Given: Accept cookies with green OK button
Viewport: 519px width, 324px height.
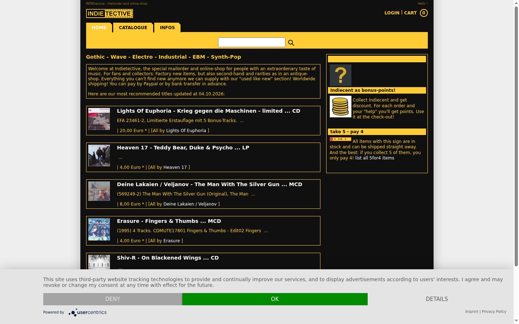Looking at the screenshot, I should pyautogui.click(x=275, y=299).
